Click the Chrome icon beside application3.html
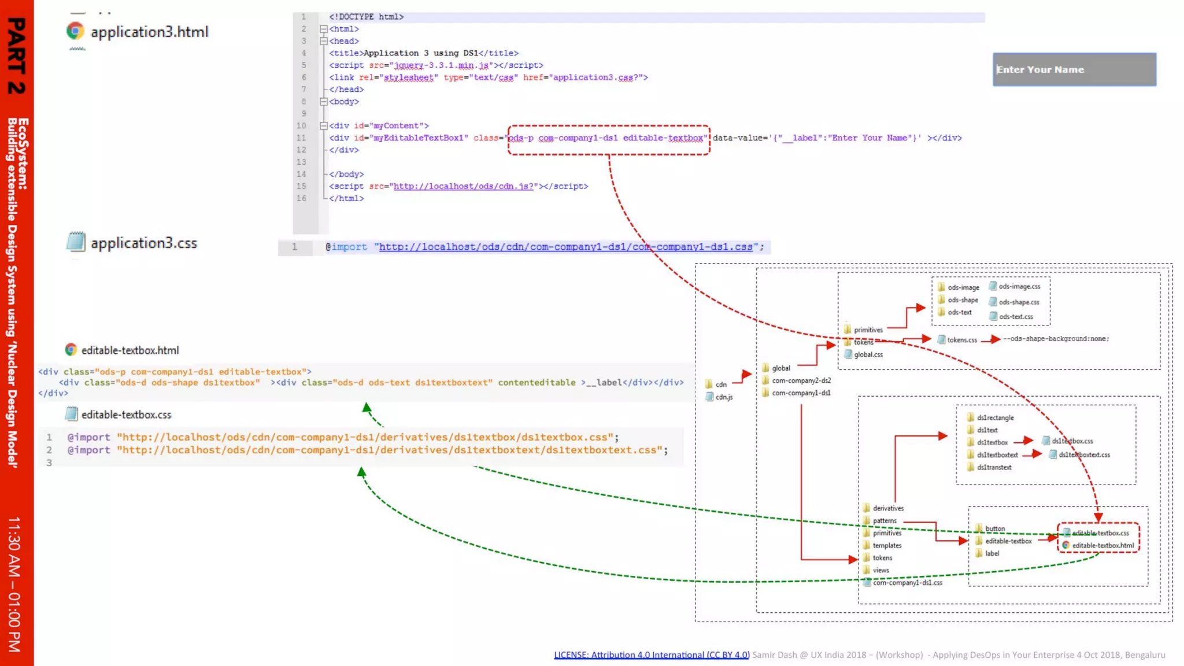The height and width of the screenshot is (666, 1184). pos(75,31)
